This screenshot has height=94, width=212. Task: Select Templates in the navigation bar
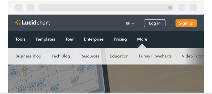(45, 39)
